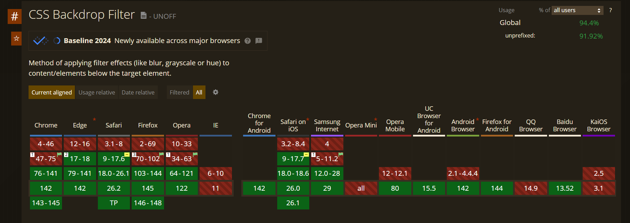Switch to Usage relative view
The width and height of the screenshot is (630, 223).
pos(97,92)
